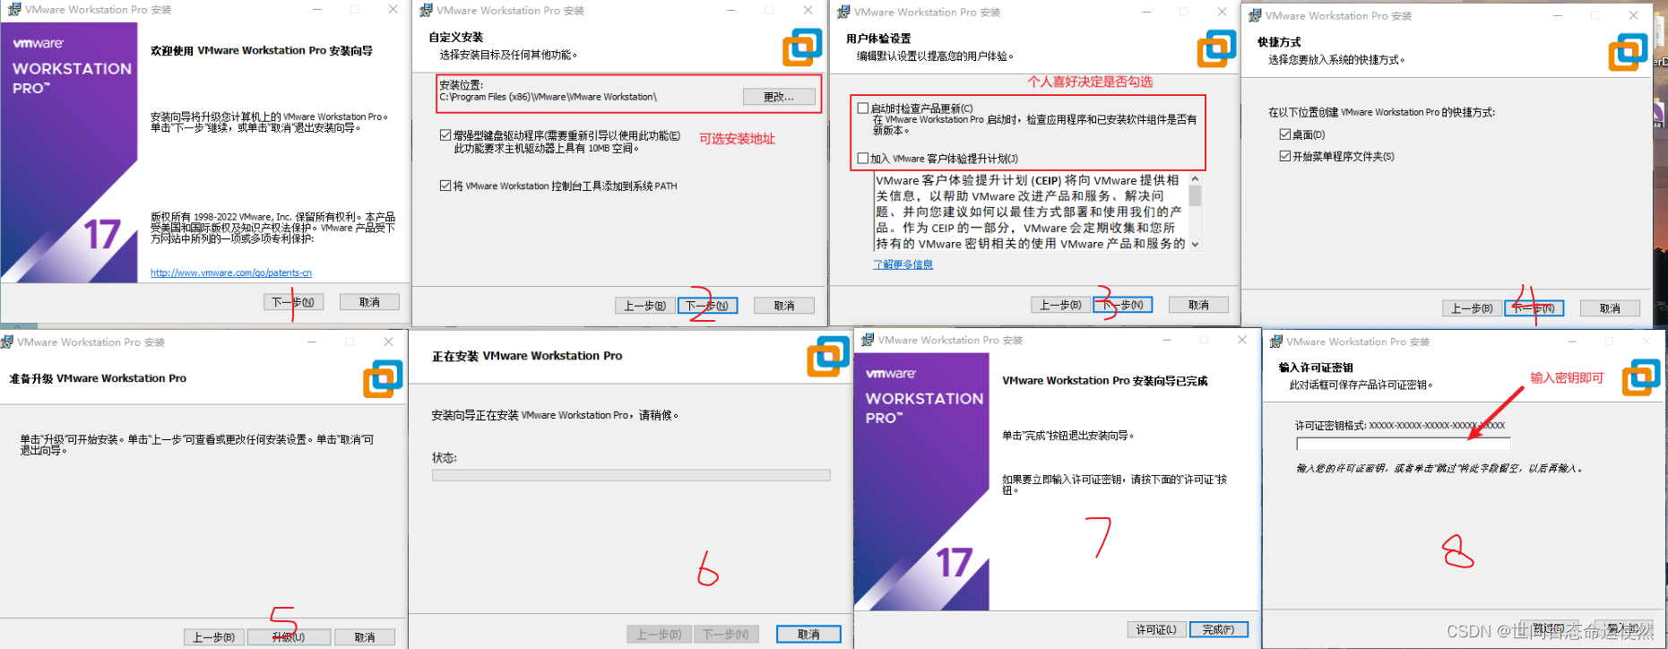Click the VMware logo in the 准备升级 window

tap(383, 378)
